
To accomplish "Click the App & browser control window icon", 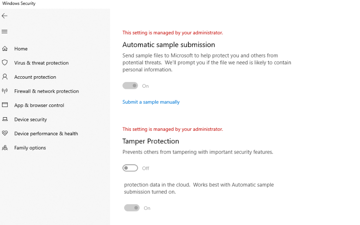I will 5,105.
